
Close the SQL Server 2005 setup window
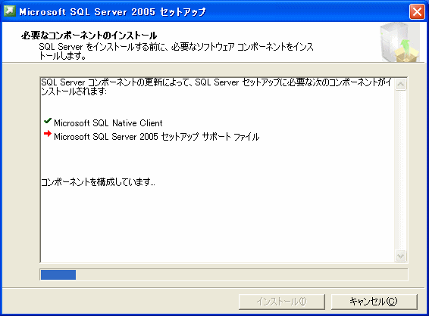[417, 12]
